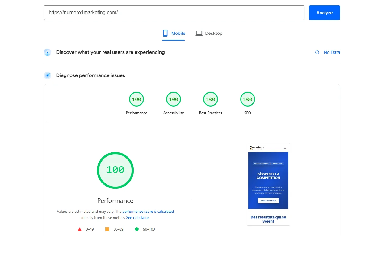Image resolution: width=386 pixels, height=258 pixels.
Task: Click the mobile page screenshot thumbnail
Action: coord(268,184)
